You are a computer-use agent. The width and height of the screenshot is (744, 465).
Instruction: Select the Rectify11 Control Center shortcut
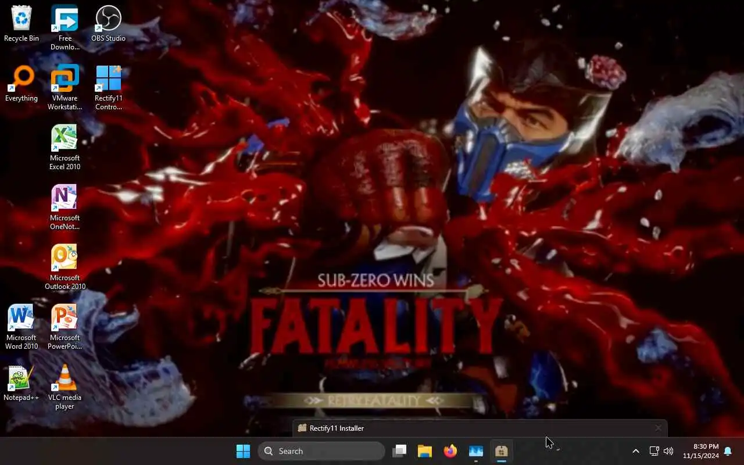[108, 88]
